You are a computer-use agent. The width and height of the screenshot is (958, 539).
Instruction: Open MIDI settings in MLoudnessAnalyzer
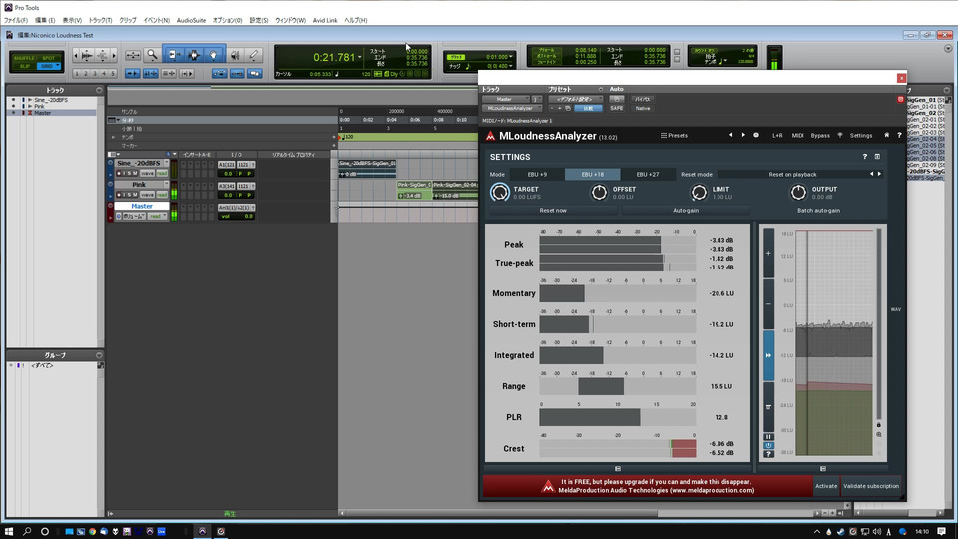(x=798, y=135)
